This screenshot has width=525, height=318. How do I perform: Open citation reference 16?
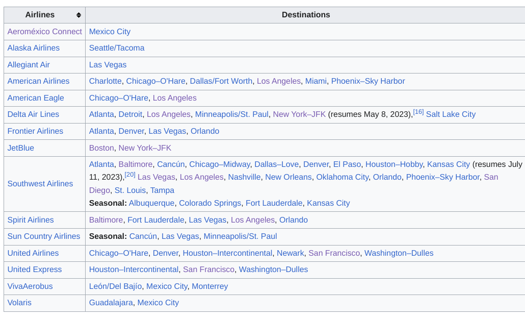click(418, 112)
